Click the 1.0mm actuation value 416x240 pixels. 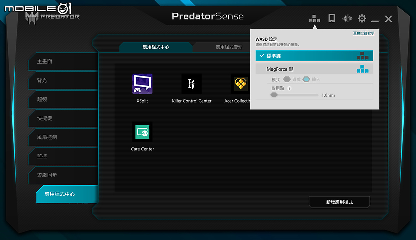point(328,95)
